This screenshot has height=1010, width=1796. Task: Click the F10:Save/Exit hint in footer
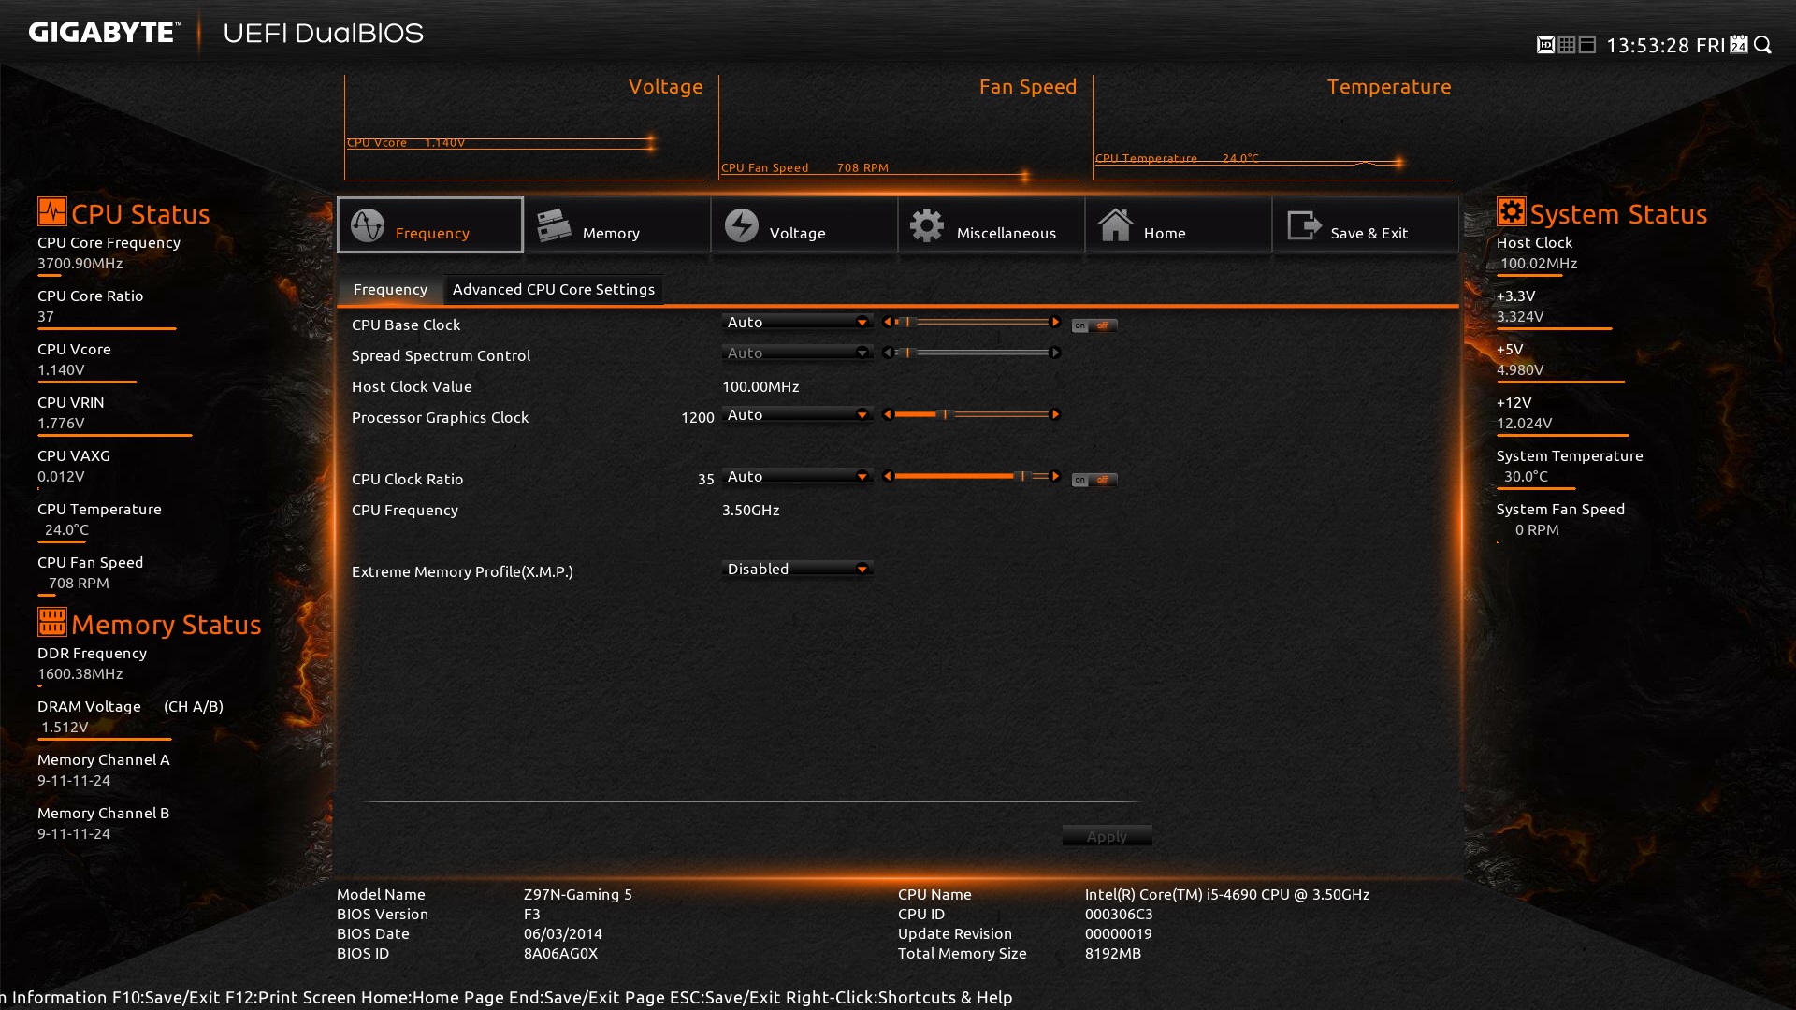pos(167,997)
